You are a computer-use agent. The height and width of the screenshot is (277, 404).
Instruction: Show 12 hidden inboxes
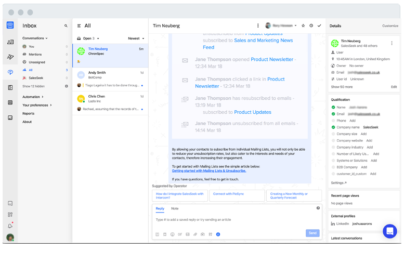tap(33, 86)
